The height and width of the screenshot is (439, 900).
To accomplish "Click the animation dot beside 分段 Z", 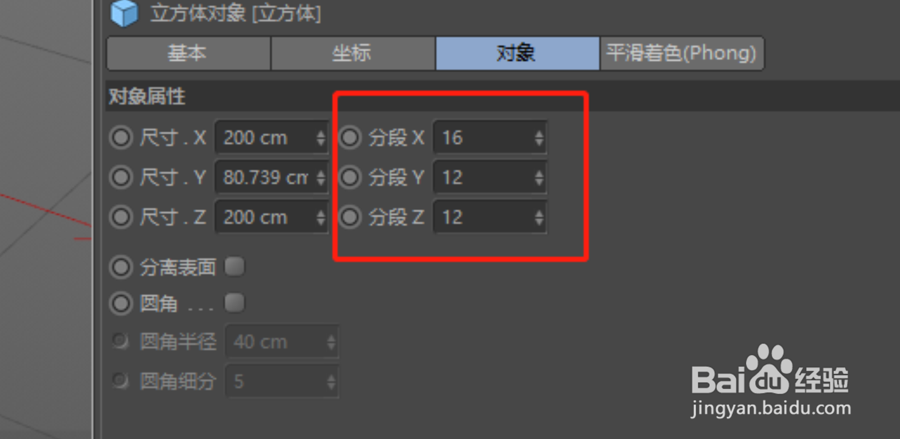I will (350, 217).
